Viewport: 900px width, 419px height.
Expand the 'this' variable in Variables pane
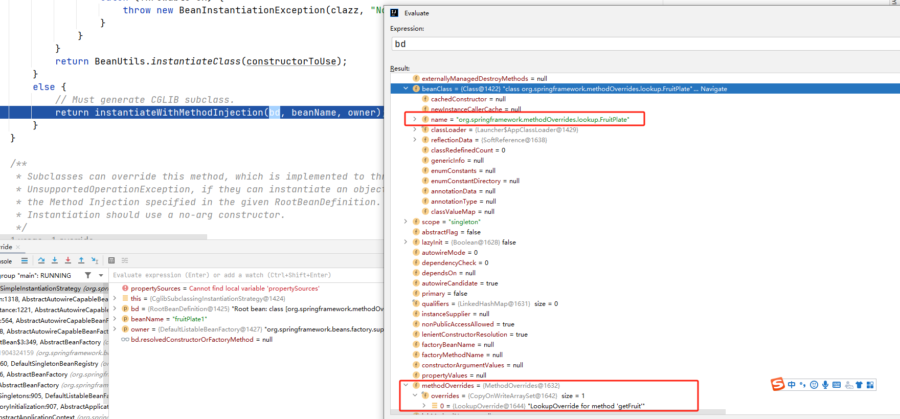pyautogui.click(x=115, y=298)
